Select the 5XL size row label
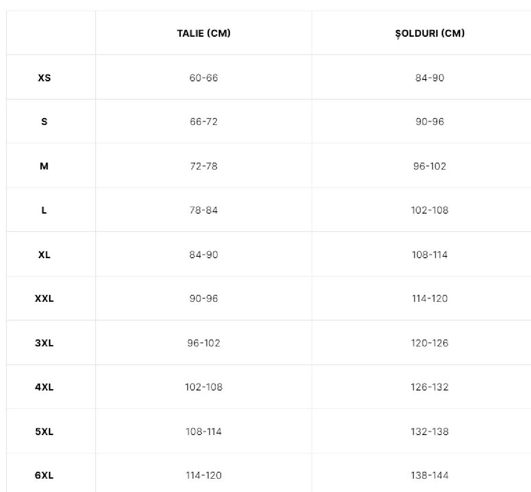The image size is (531, 492). point(44,431)
